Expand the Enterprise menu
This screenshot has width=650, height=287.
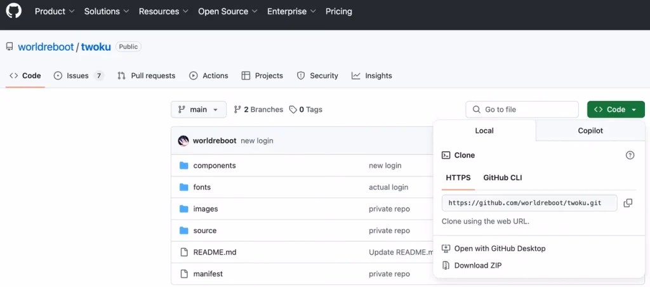tap(291, 11)
